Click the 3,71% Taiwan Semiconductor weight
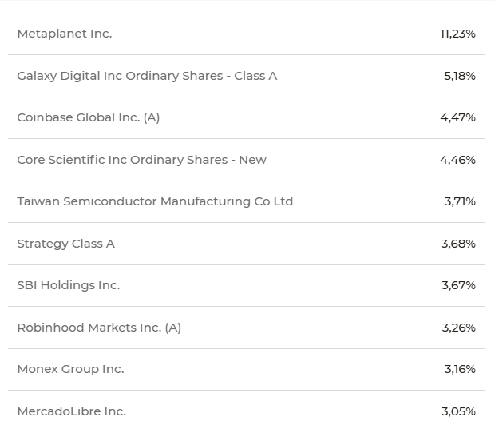This screenshot has height=437, width=495. coord(460,201)
